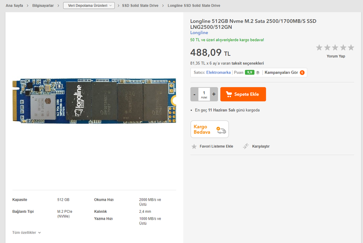
Task: Click the Longline SSD product image
Action: pyautogui.click(x=94, y=101)
